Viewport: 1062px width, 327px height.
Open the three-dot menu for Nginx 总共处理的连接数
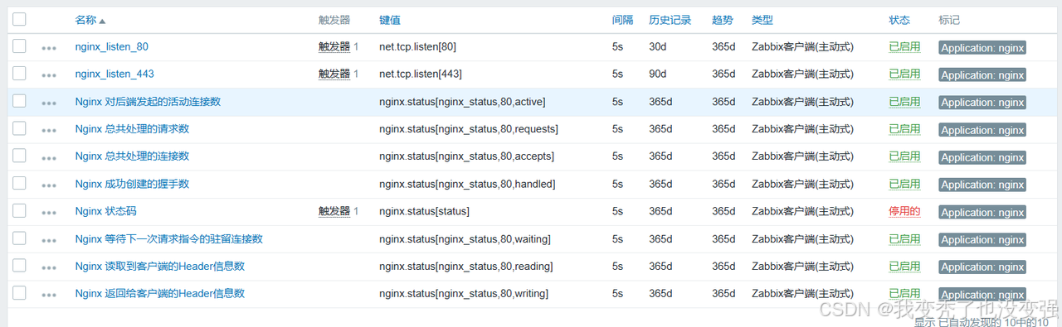[x=49, y=157]
